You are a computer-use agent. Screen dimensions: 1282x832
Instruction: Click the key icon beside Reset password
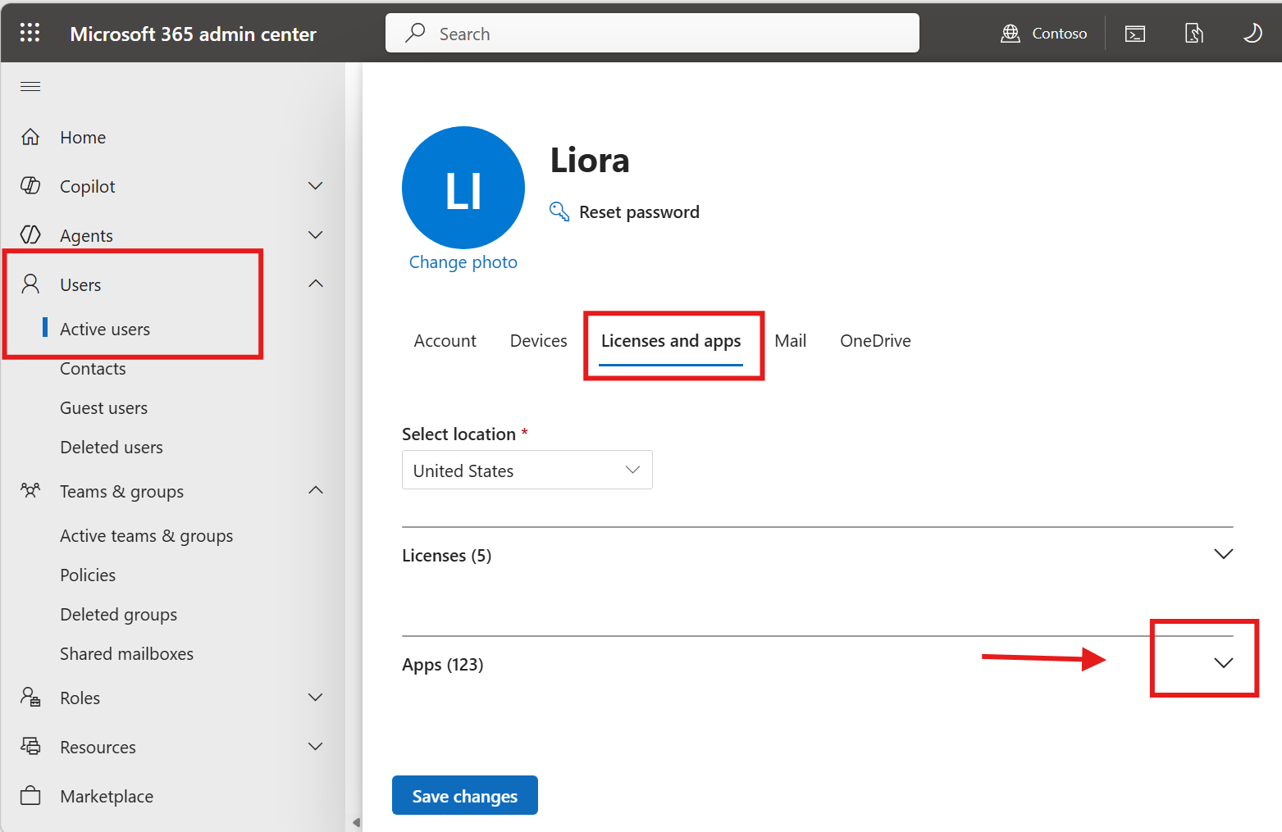click(x=559, y=211)
